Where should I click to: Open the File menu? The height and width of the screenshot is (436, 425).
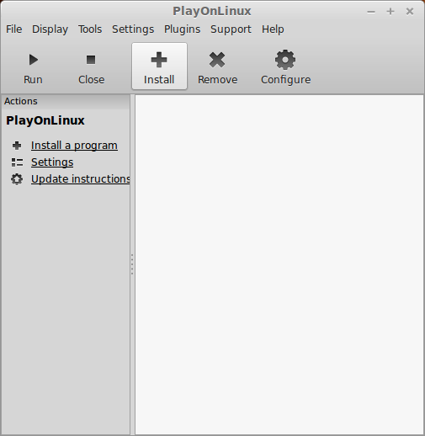[x=14, y=29]
